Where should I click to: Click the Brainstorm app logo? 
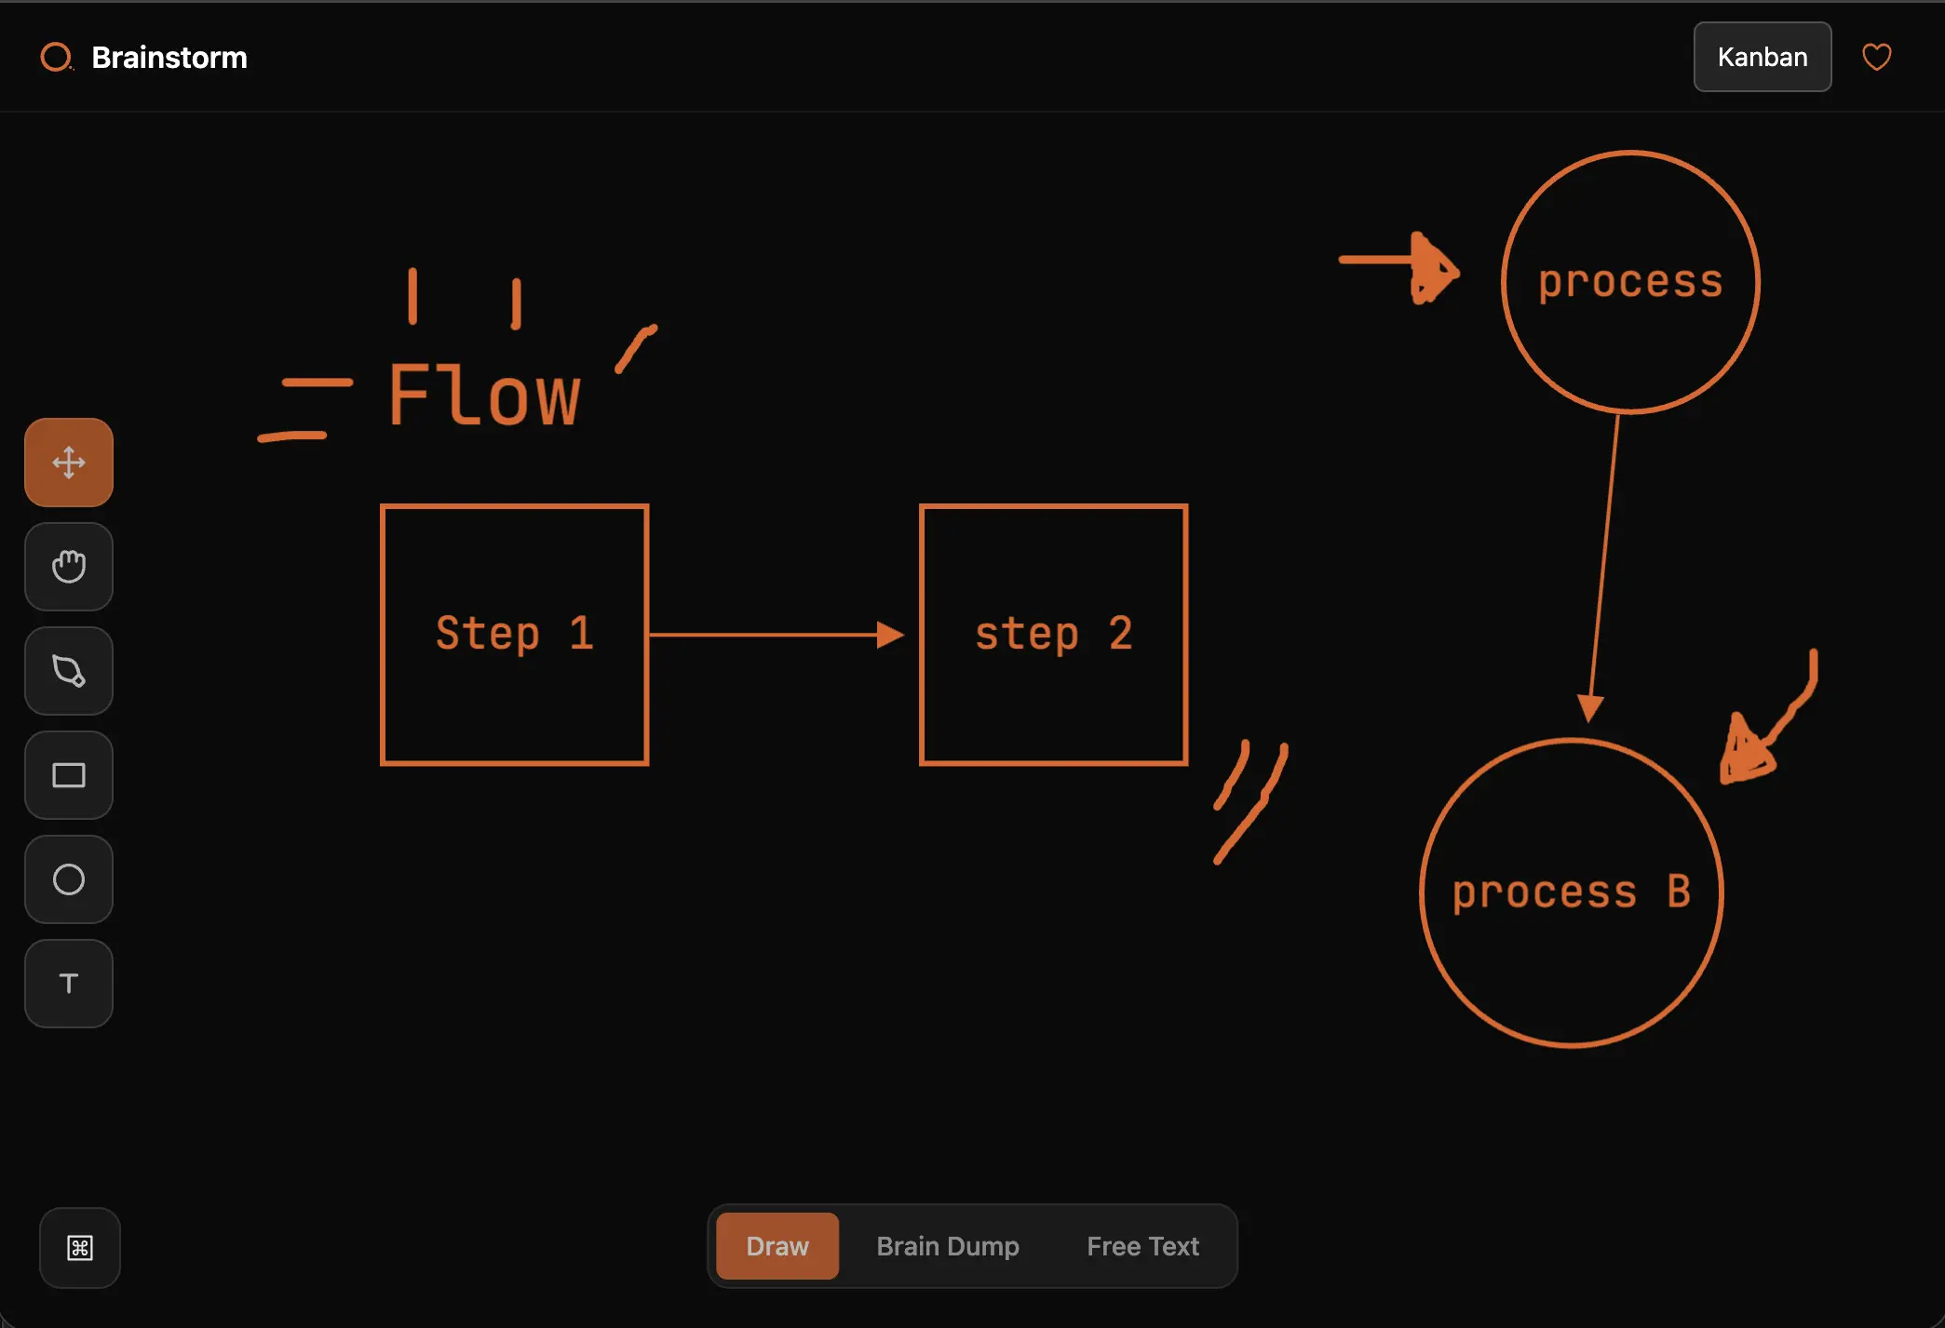tap(58, 57)
